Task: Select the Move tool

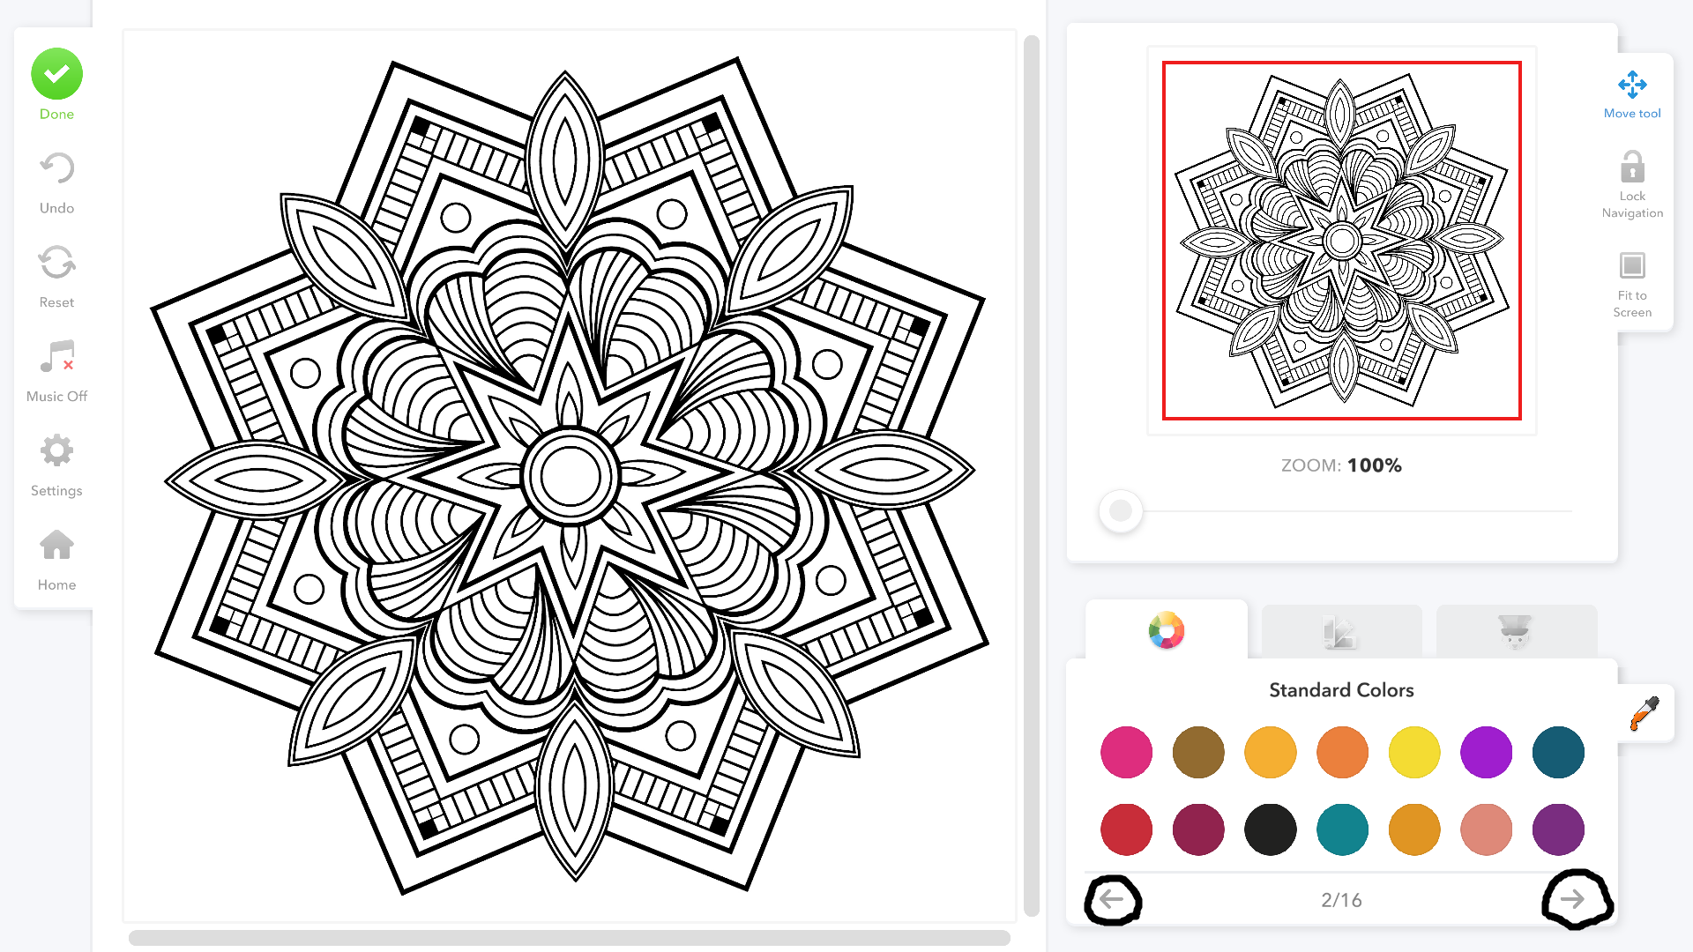Action: point(1632,86)
